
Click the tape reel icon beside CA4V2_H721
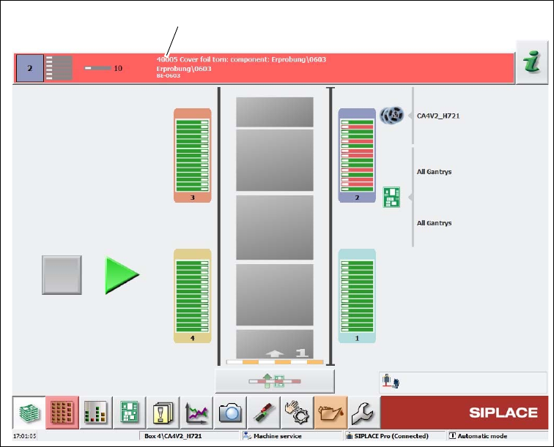[x=392, y=115]
